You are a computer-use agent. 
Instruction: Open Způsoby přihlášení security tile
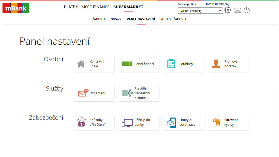point(94,122)
